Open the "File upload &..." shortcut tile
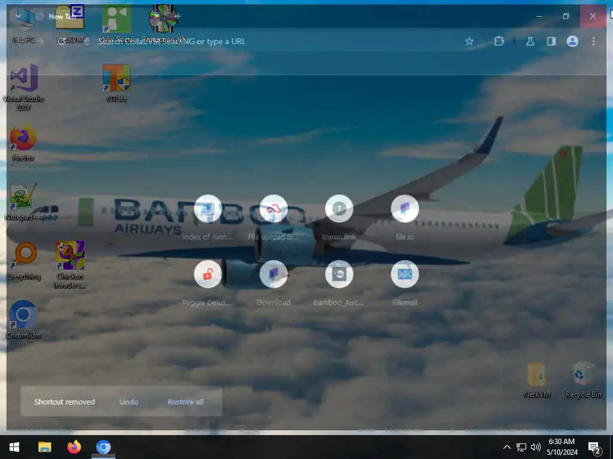 pos(273,217)
